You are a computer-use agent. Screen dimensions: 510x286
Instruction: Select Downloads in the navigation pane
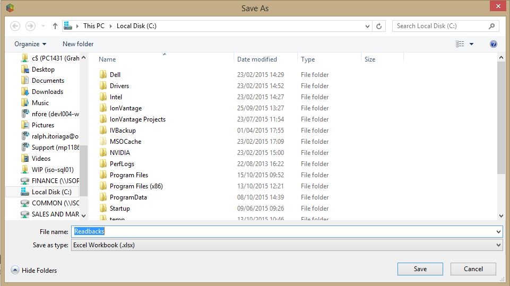coord(47,92)
